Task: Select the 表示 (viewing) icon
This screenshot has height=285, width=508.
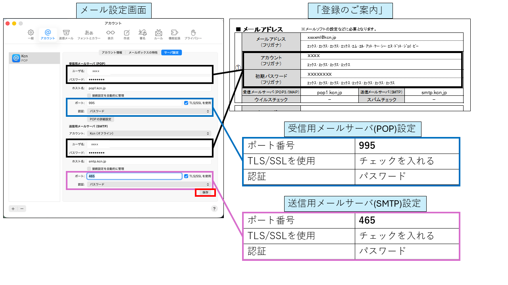Action: coord(110,32)
